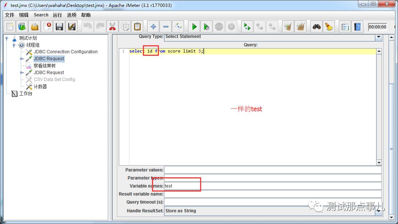Select the 计数器 node
The height and width of the screenshot is (224, 398).
click(40, 86)
